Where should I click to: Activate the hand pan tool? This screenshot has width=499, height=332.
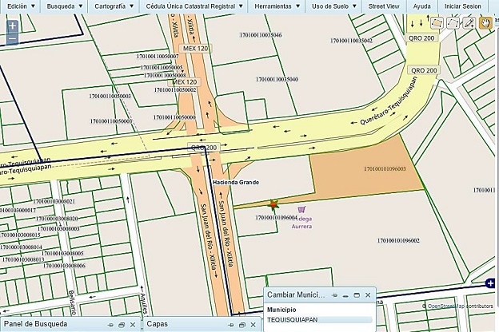point(485,22)
